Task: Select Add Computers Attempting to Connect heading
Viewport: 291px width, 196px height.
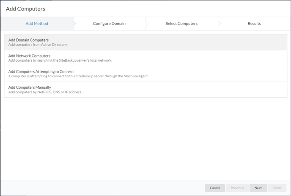Action: (41, 71)
